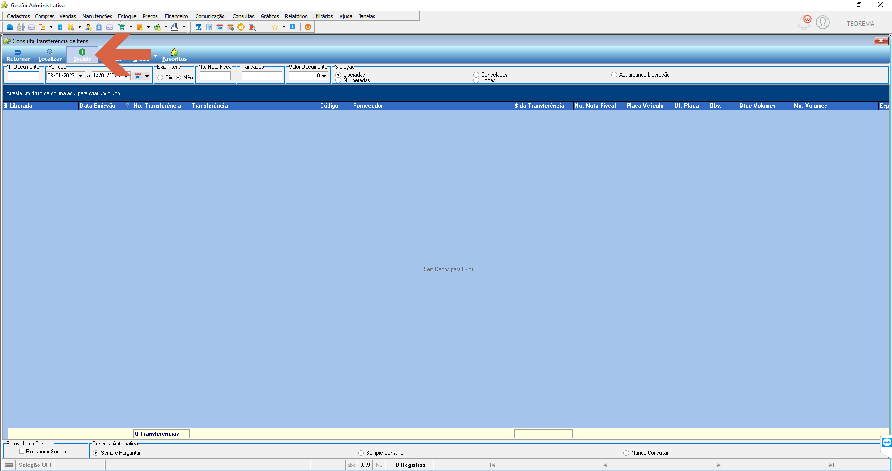
Task: Select Aguardando Liberação option
Action: (x=614, y=75)
